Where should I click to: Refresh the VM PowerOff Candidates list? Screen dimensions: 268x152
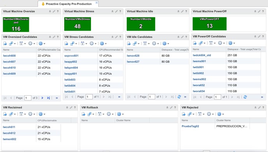tap(245, 97)
